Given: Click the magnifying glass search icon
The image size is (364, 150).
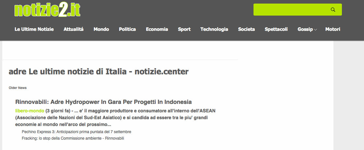Looking at the screenshot, I should [x=333, y=10].
